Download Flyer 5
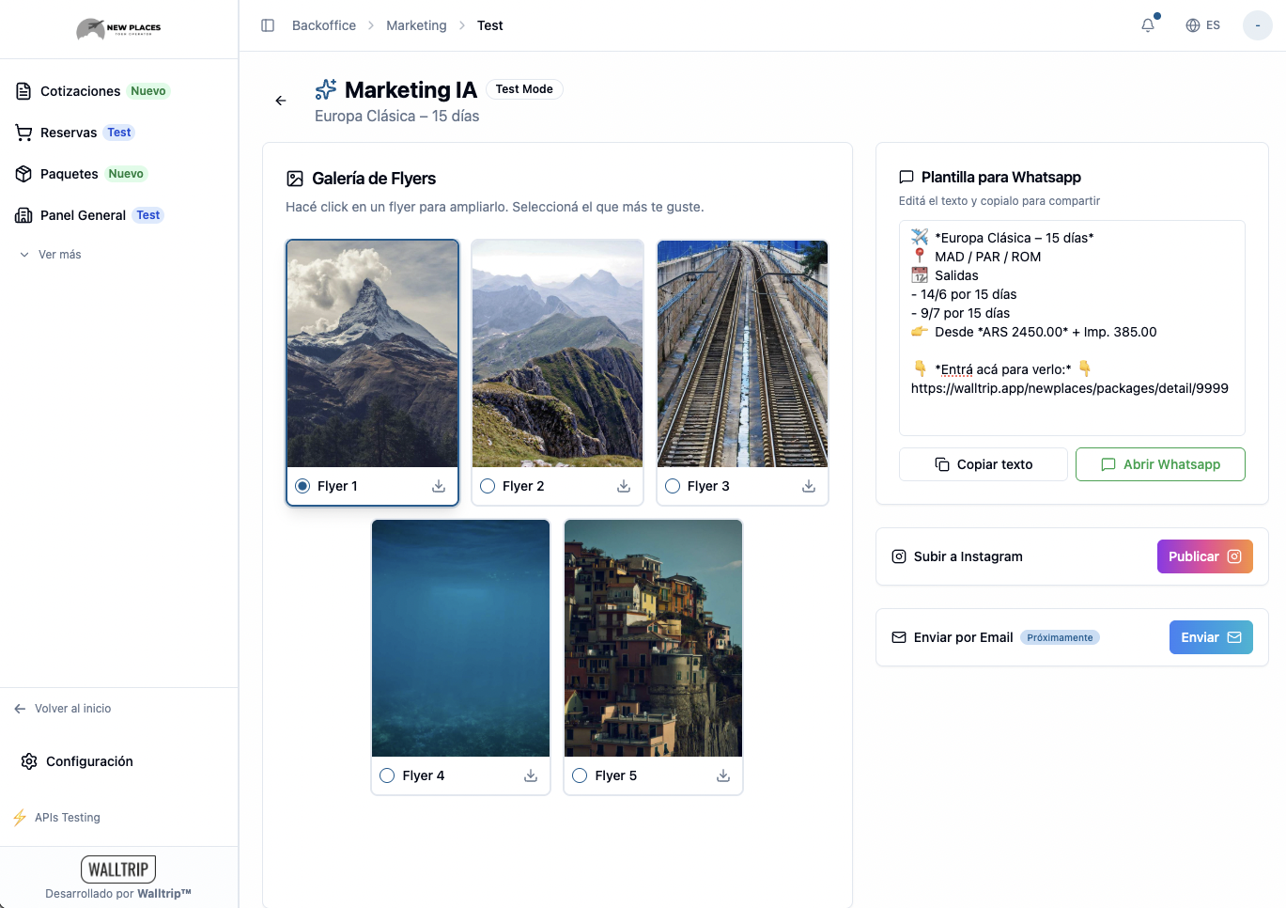The height and width of the screenshot is (908, 1286). pyautogui.click(x=723, y=775)
